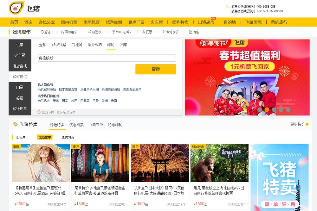Select the last banner carousel dot

click(288, 109)
